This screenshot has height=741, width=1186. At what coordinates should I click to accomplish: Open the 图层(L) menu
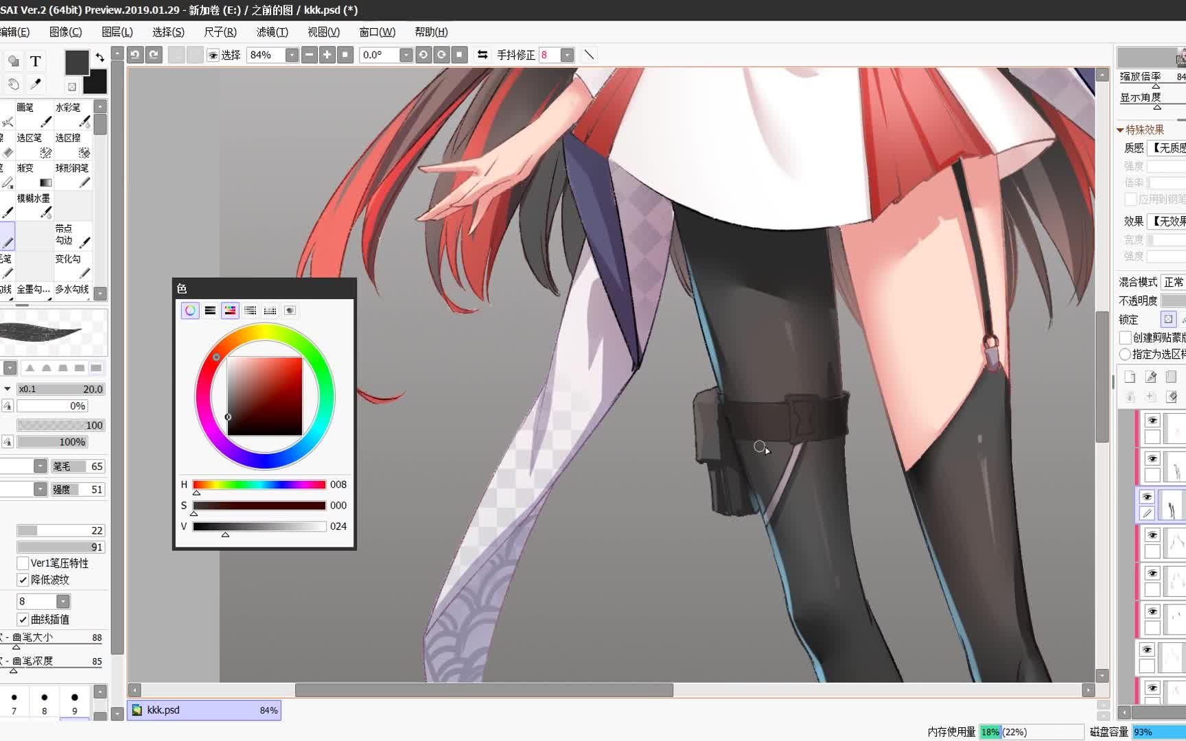(117, 32)
